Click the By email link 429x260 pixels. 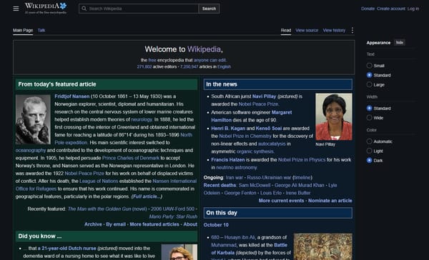pos(116,224)
